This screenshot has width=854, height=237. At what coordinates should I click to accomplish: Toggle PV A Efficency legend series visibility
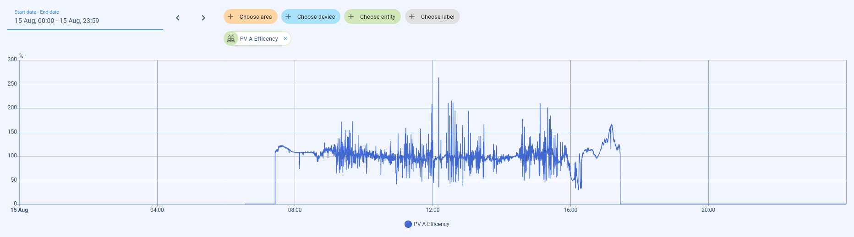pos(431,224)
